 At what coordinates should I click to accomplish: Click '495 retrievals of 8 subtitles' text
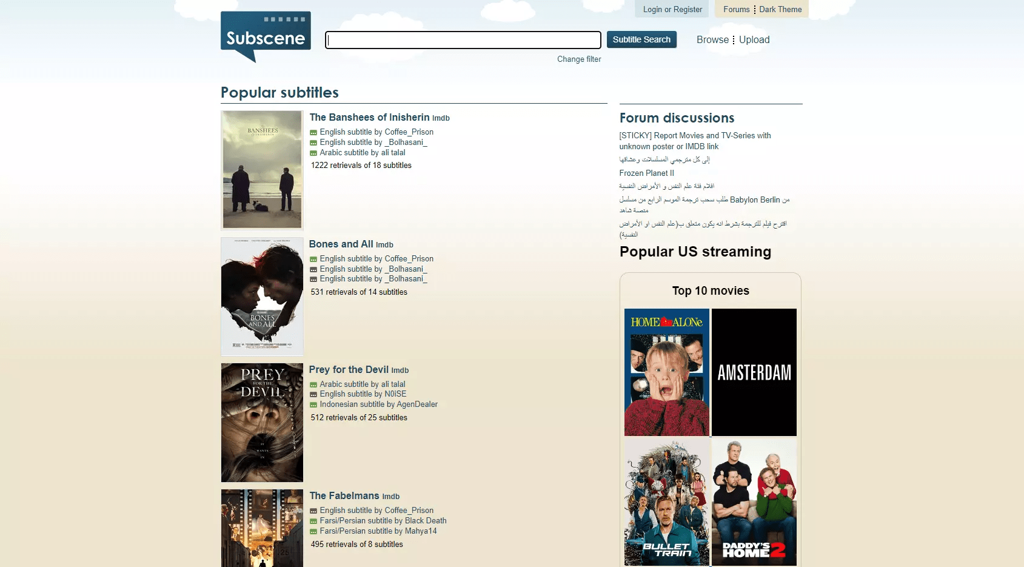(x=357, y=544)
